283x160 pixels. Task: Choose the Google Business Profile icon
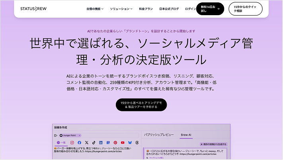(x=108, y=142)
